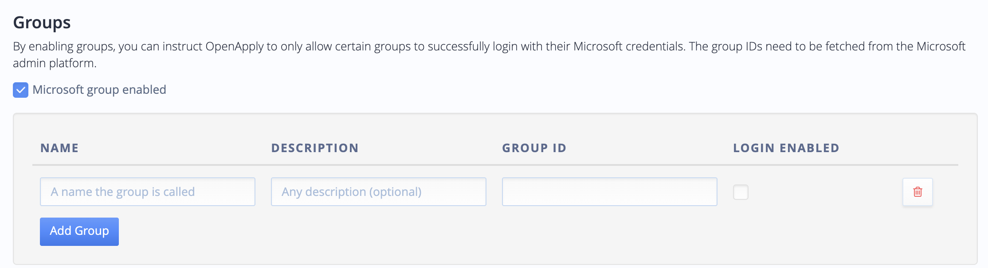The width and height of the screenshot is (988, 268).
Task: Click the DESCRIPTION column header
Action: click(x=315, y=148)
